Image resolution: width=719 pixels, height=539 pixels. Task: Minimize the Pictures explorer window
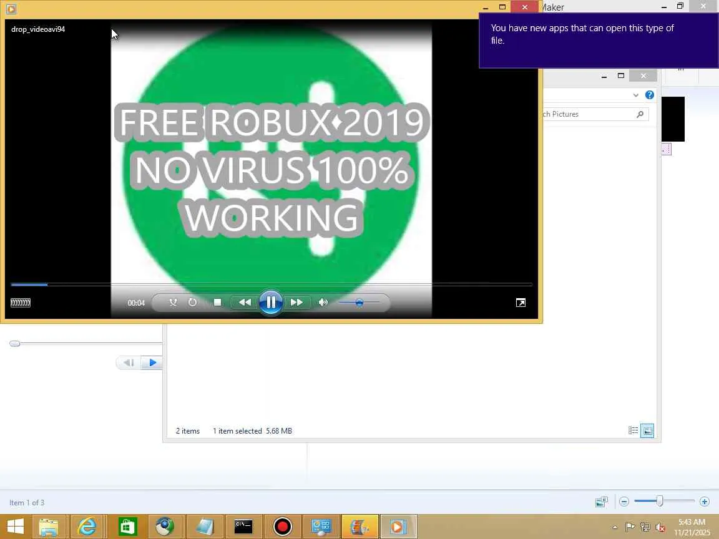pyautogui.click(x=604, y=76)
